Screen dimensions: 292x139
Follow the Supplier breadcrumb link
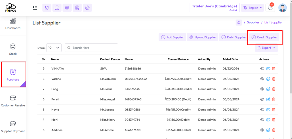pyautogui.click(x=253, y=22)
